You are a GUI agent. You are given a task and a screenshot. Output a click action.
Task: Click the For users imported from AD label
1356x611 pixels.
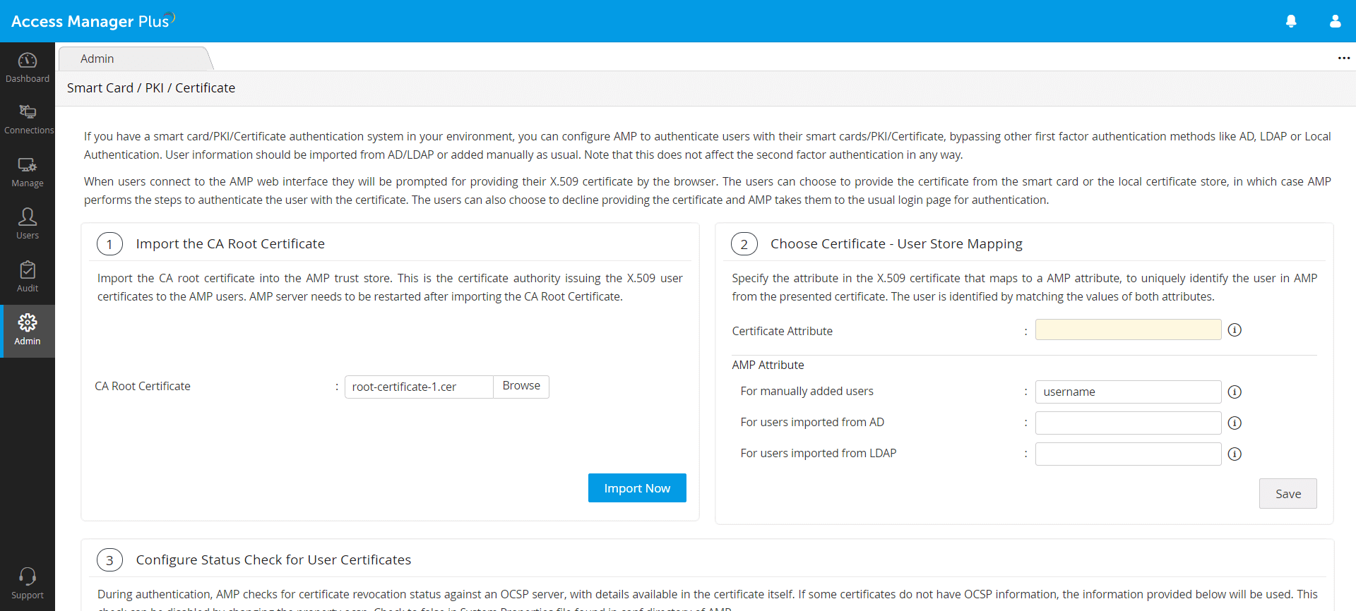812,422
